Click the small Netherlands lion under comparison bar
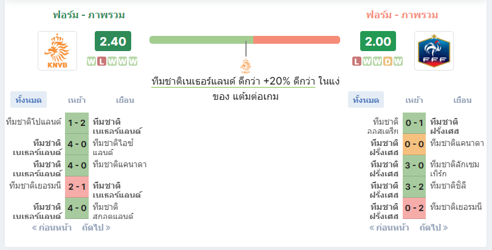 (x=245, y=66)
